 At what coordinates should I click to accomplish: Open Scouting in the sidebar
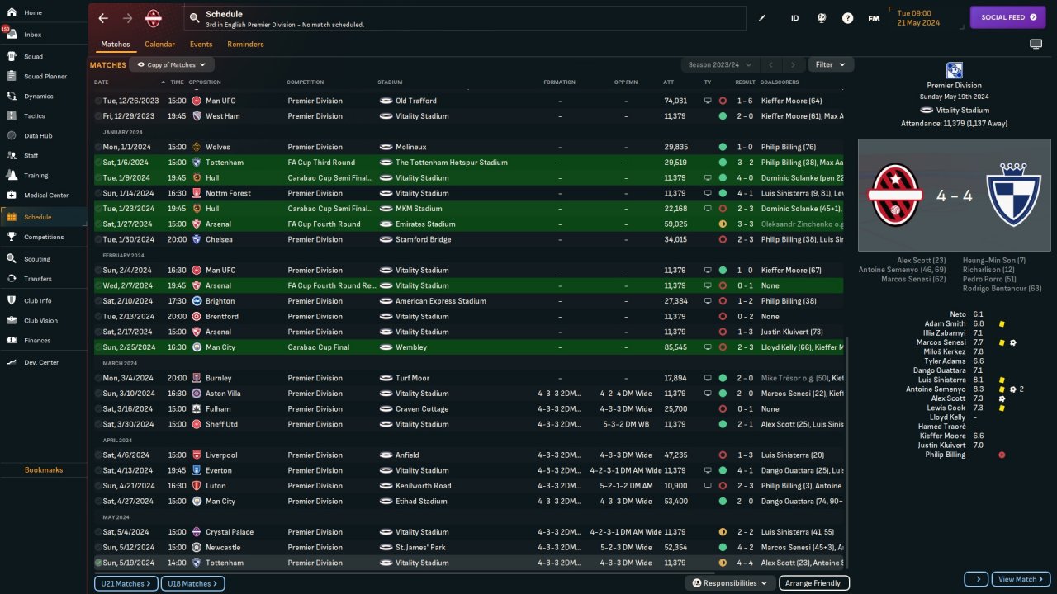43,259
